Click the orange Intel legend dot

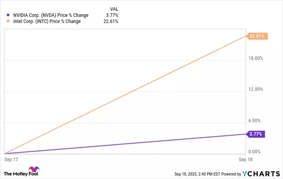8,22
